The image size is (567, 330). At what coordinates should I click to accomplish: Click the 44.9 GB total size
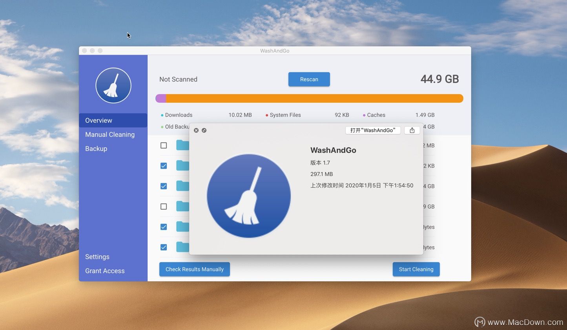coord(439,79)
